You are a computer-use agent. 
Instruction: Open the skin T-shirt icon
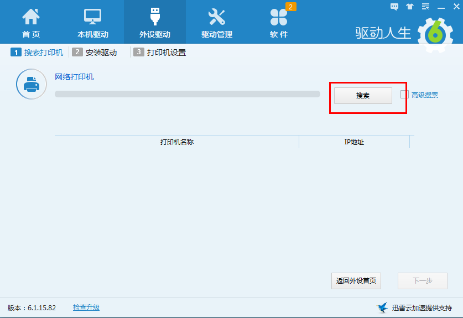[x=410, y=7]
